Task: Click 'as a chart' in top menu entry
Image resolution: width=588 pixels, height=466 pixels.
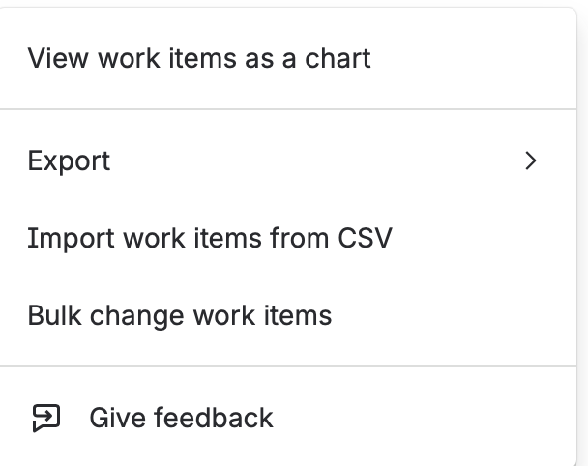Action: click(308, 58)
